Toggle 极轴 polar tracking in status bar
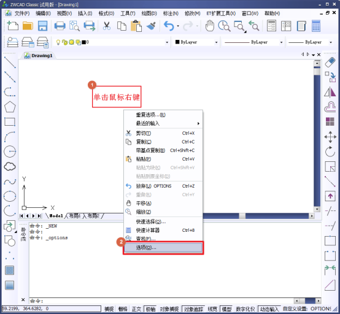Viewport: 340px width, 314px height. (x=150, y=309)
